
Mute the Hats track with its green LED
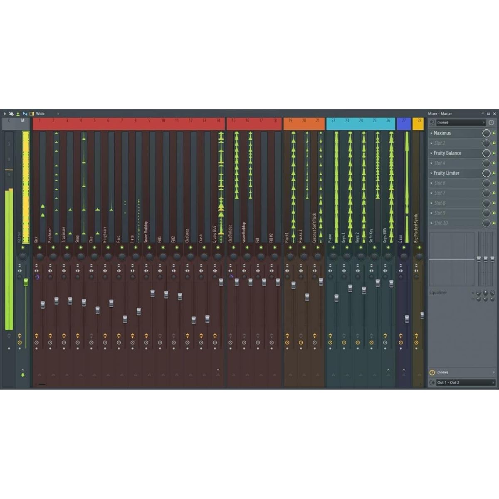(x=136, y=247)
